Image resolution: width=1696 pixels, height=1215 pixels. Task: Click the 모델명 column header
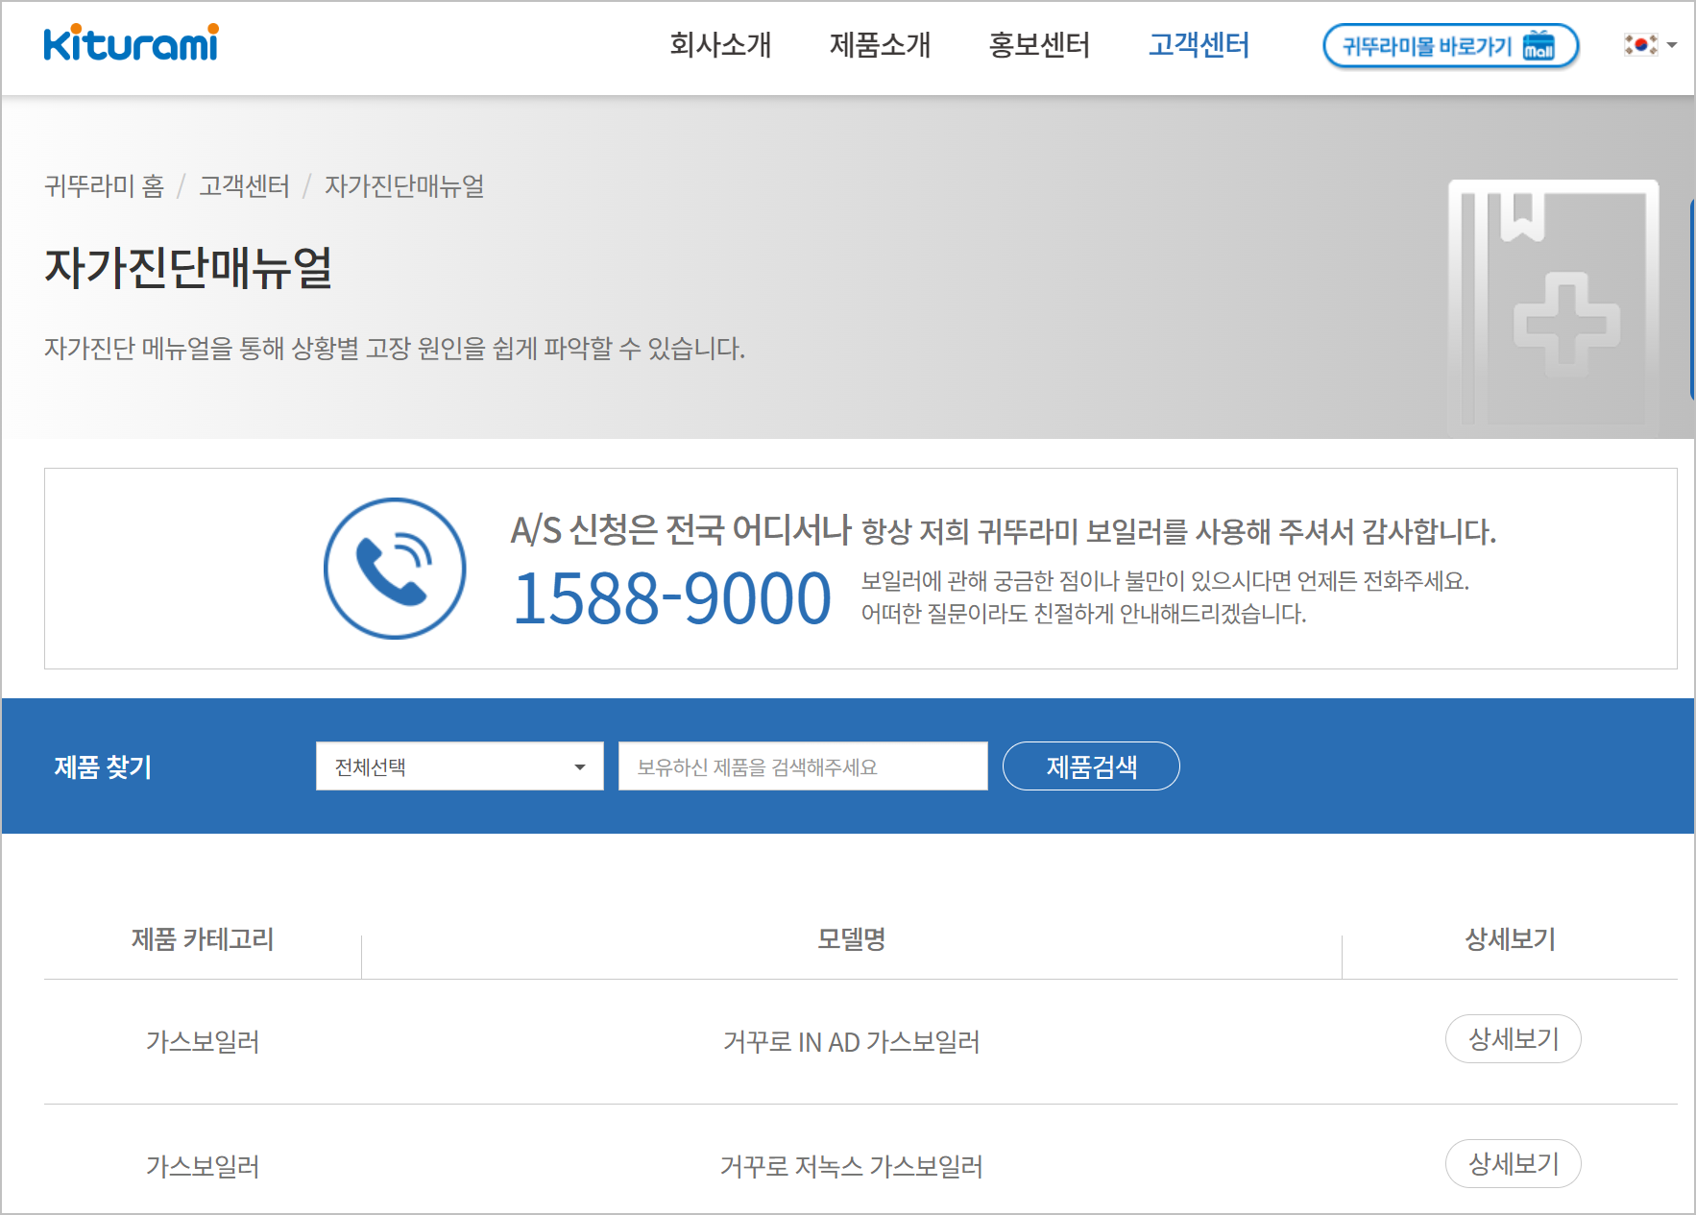(x=852, y=938)
